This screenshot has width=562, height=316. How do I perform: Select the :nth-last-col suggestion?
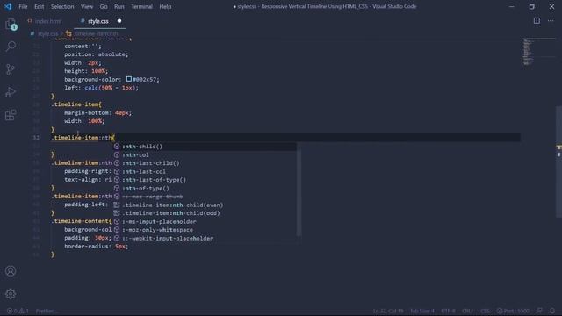[205, 171]
